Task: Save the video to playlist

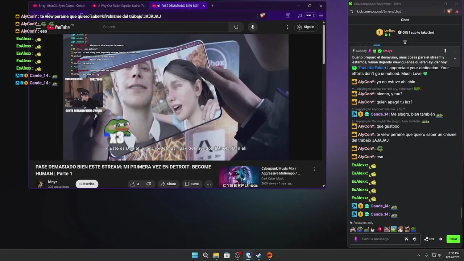Action: (x=192, y=184)
